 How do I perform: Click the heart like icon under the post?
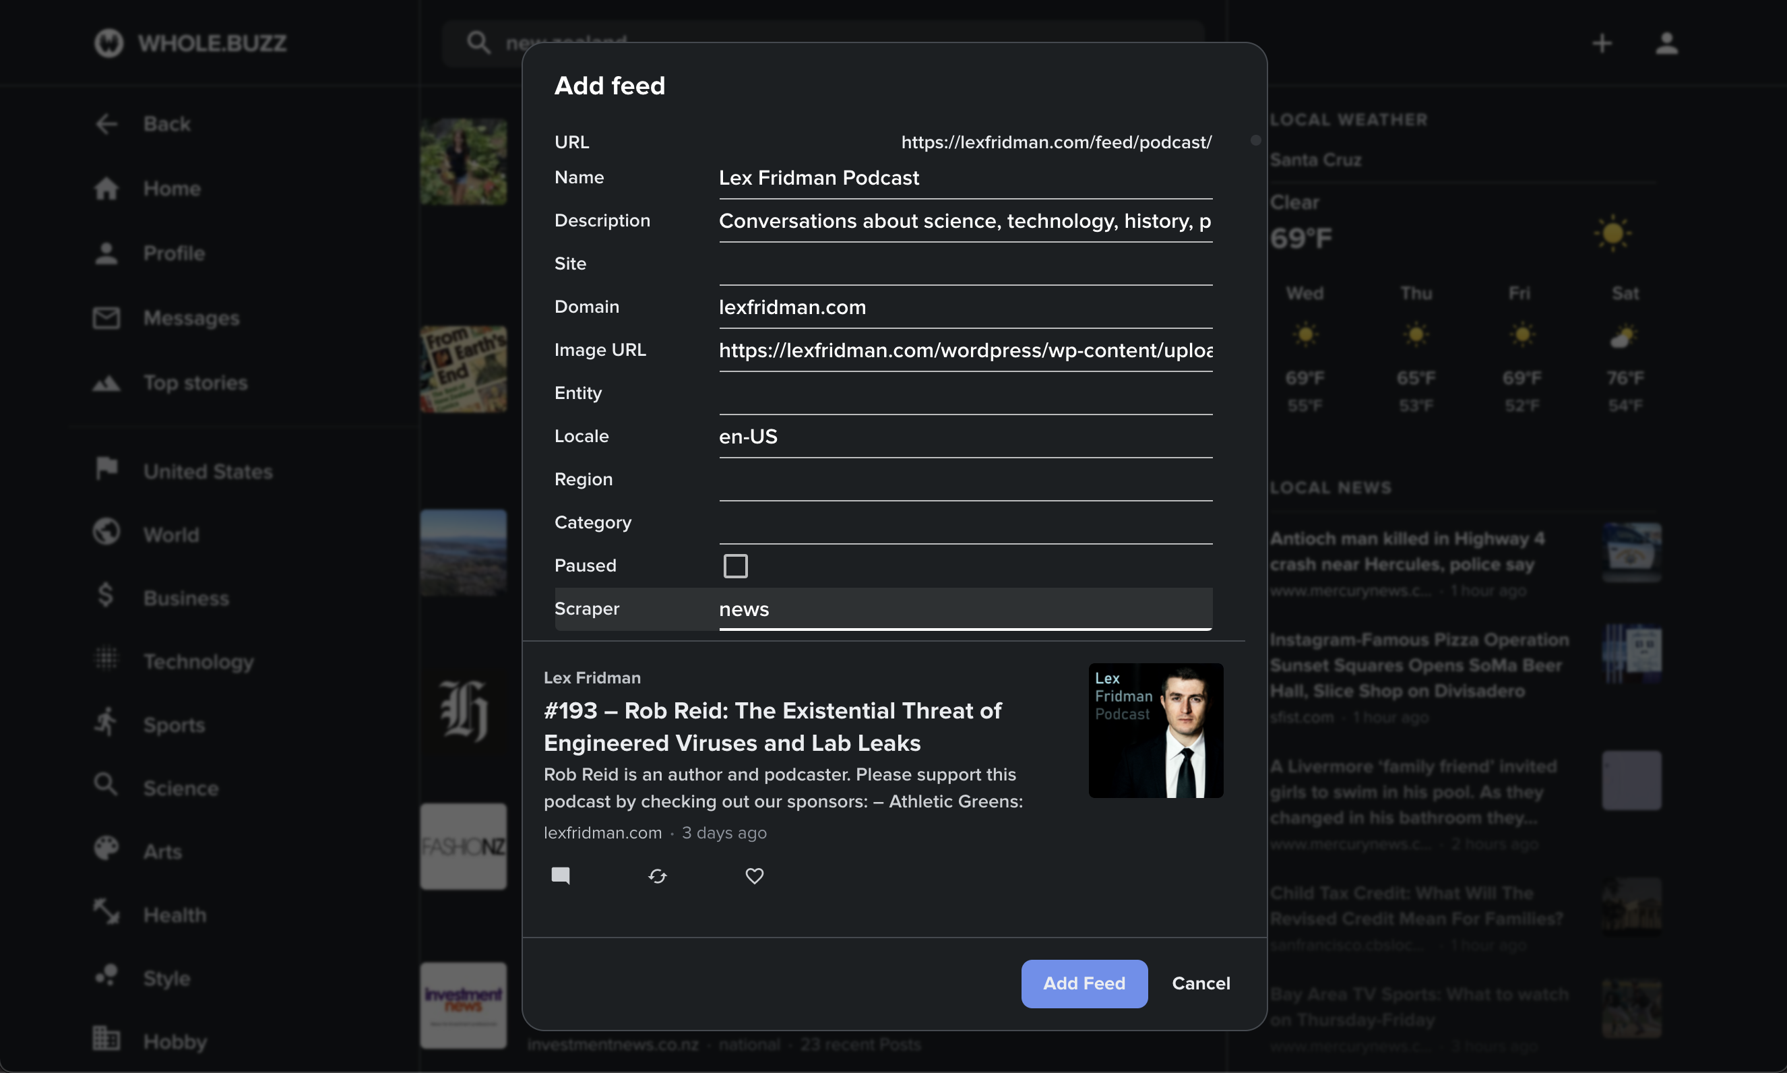point(754,876)
